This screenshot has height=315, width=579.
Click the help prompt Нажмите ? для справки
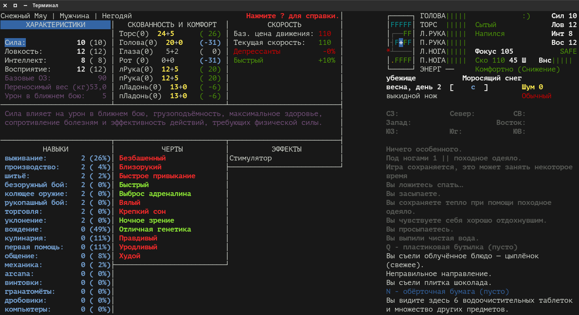pos(293,16)
